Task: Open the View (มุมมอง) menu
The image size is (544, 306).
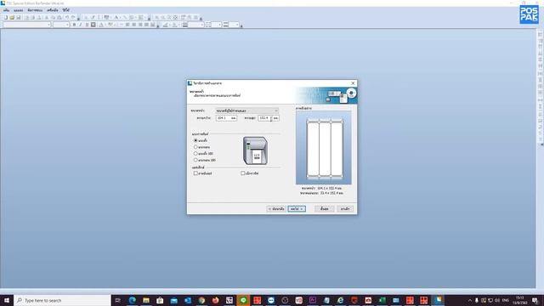Action: pyautogui.click(x=19, y=10)
